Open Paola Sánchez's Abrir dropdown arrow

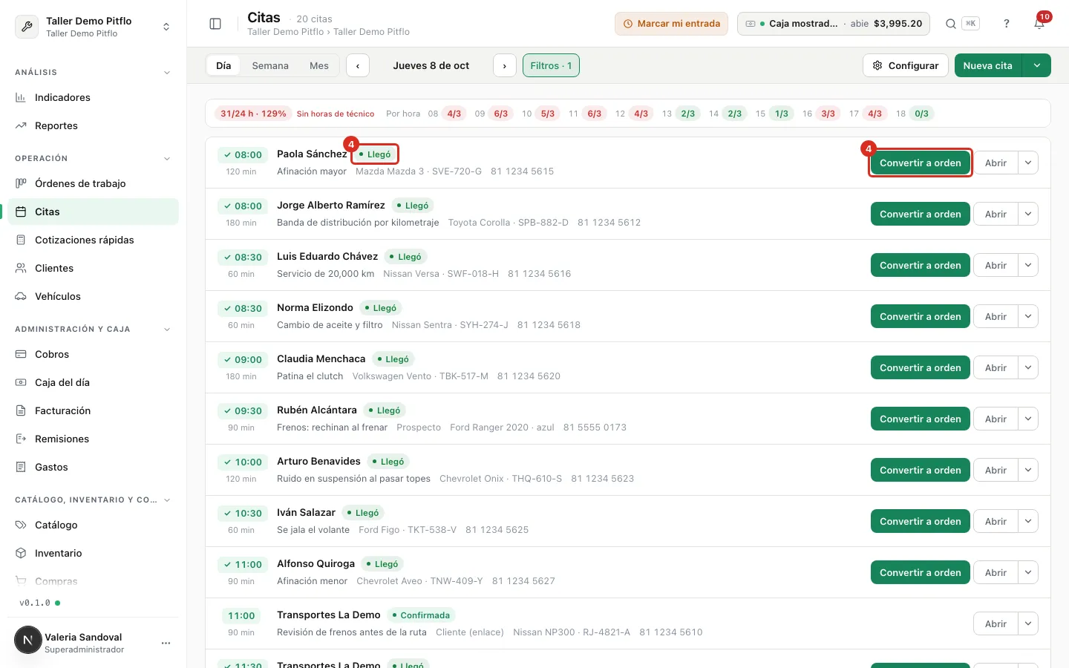click(x=1028, y=163)
